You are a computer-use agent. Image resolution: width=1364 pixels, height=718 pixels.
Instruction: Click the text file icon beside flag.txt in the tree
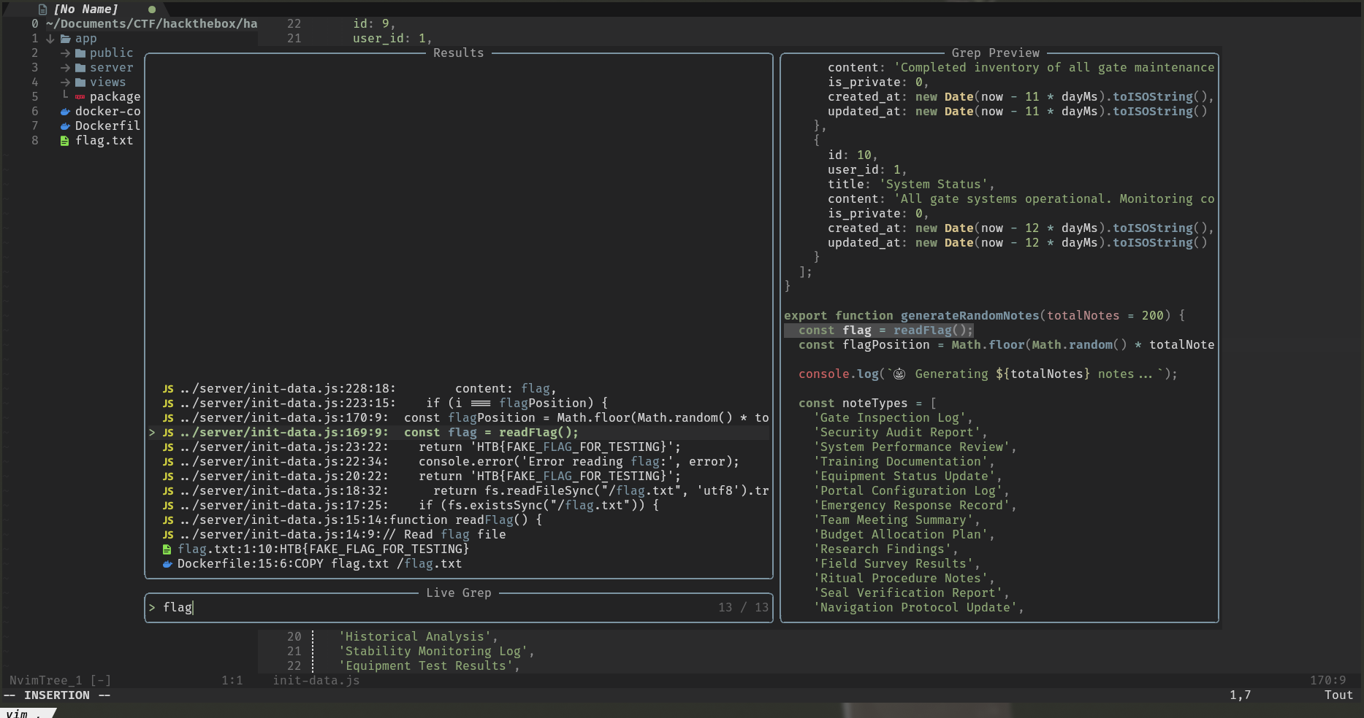[x=64, y=141]
